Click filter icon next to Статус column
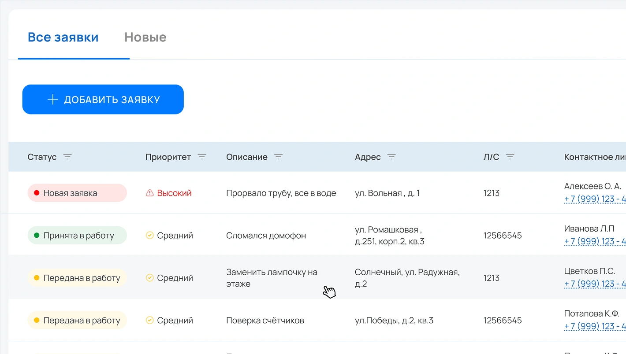 [67, 157]
